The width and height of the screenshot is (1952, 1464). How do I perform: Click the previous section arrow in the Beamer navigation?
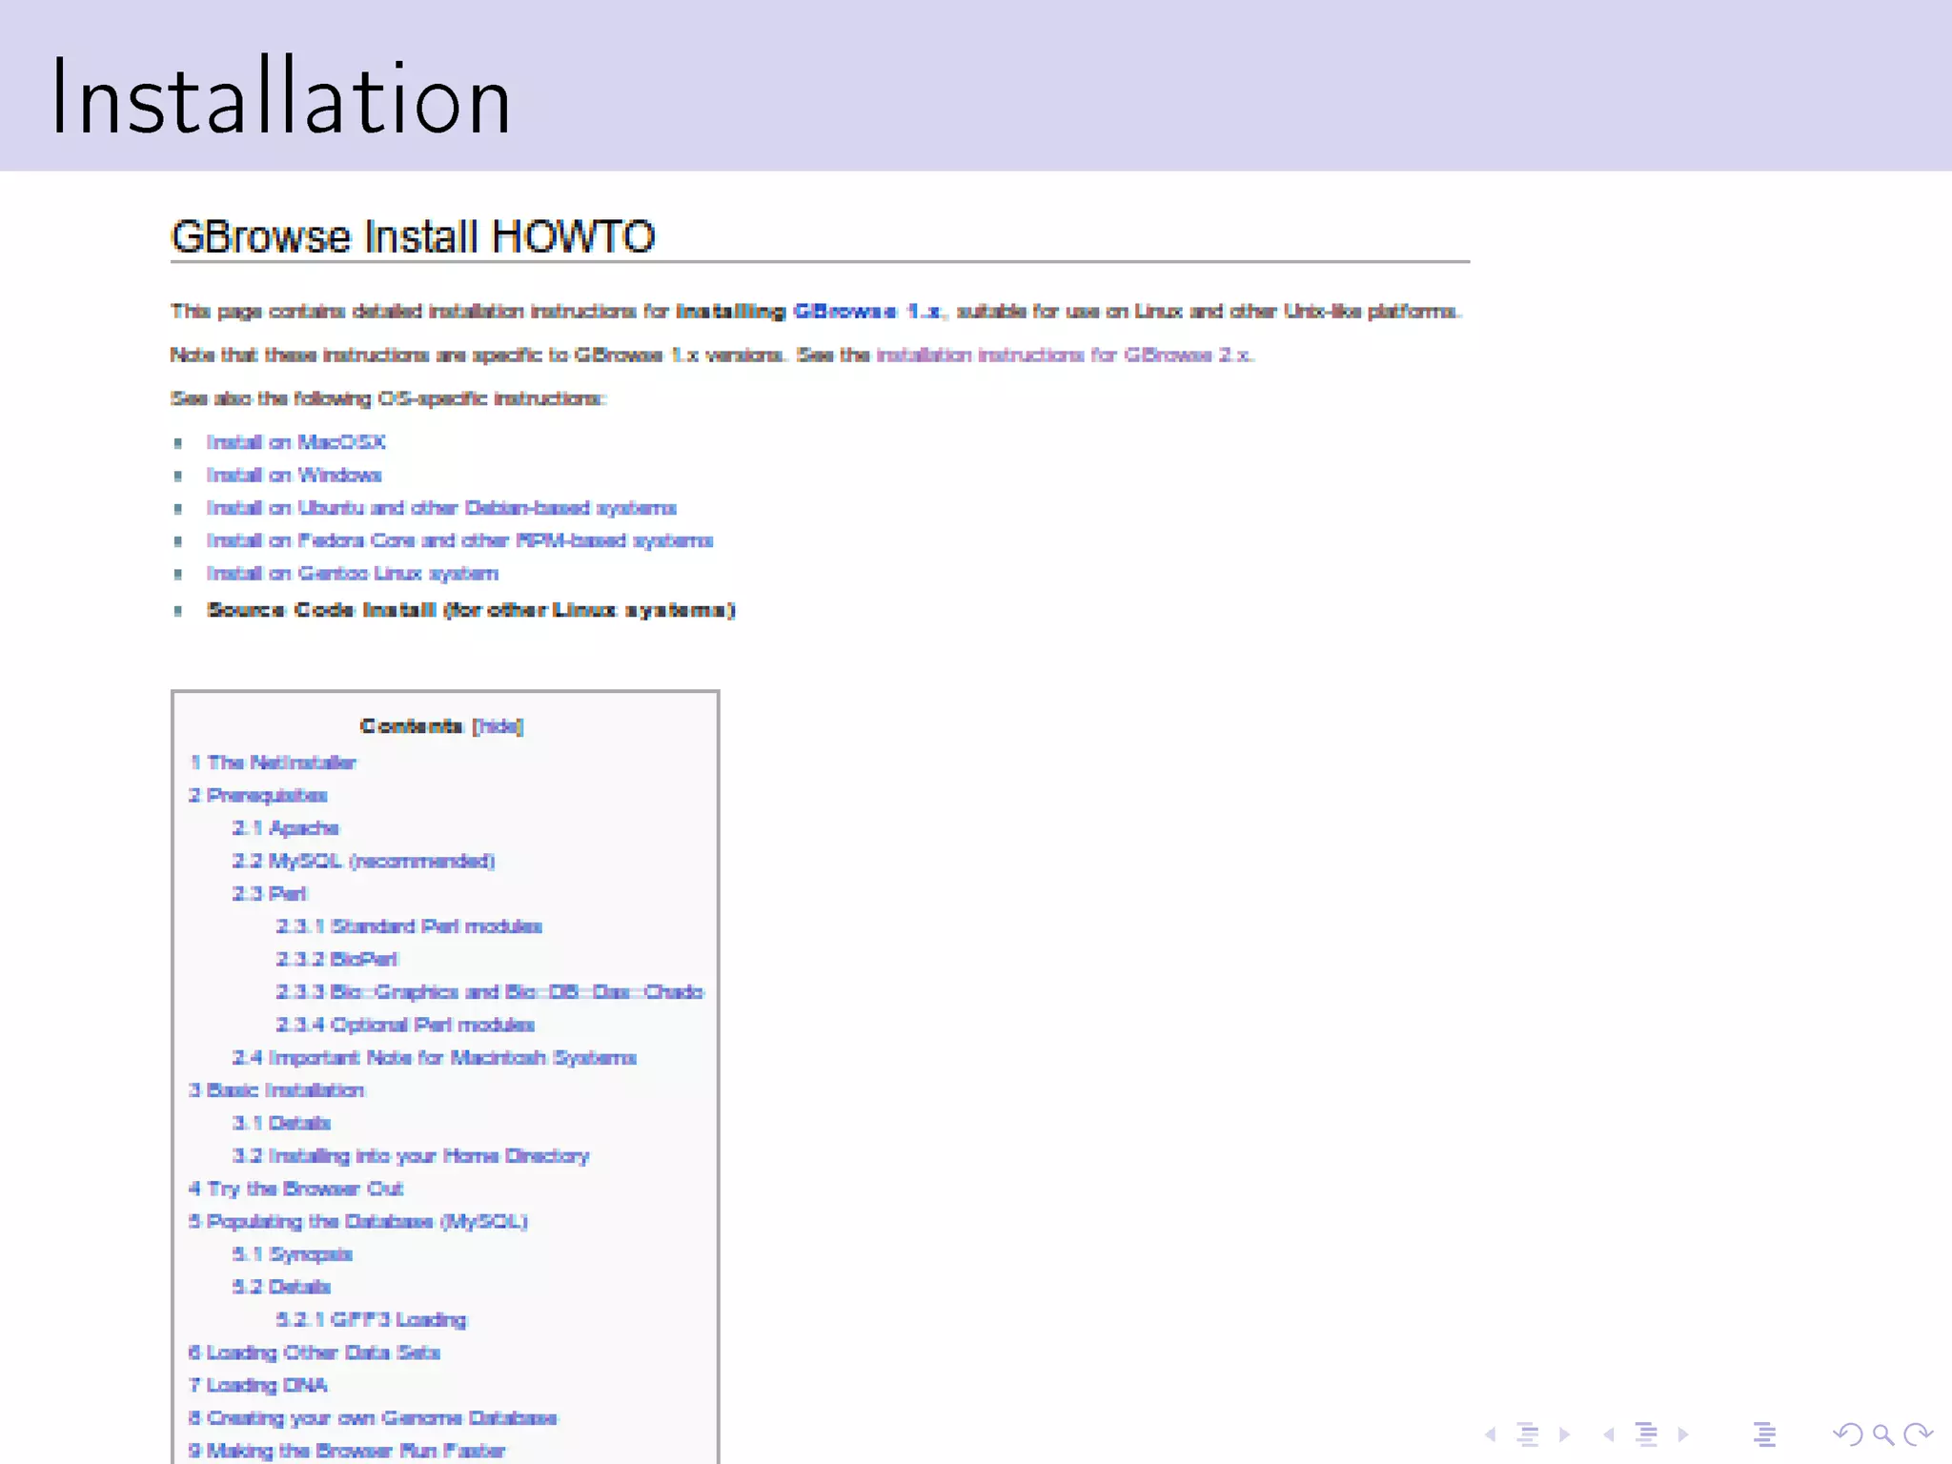click(1609, 1434)
